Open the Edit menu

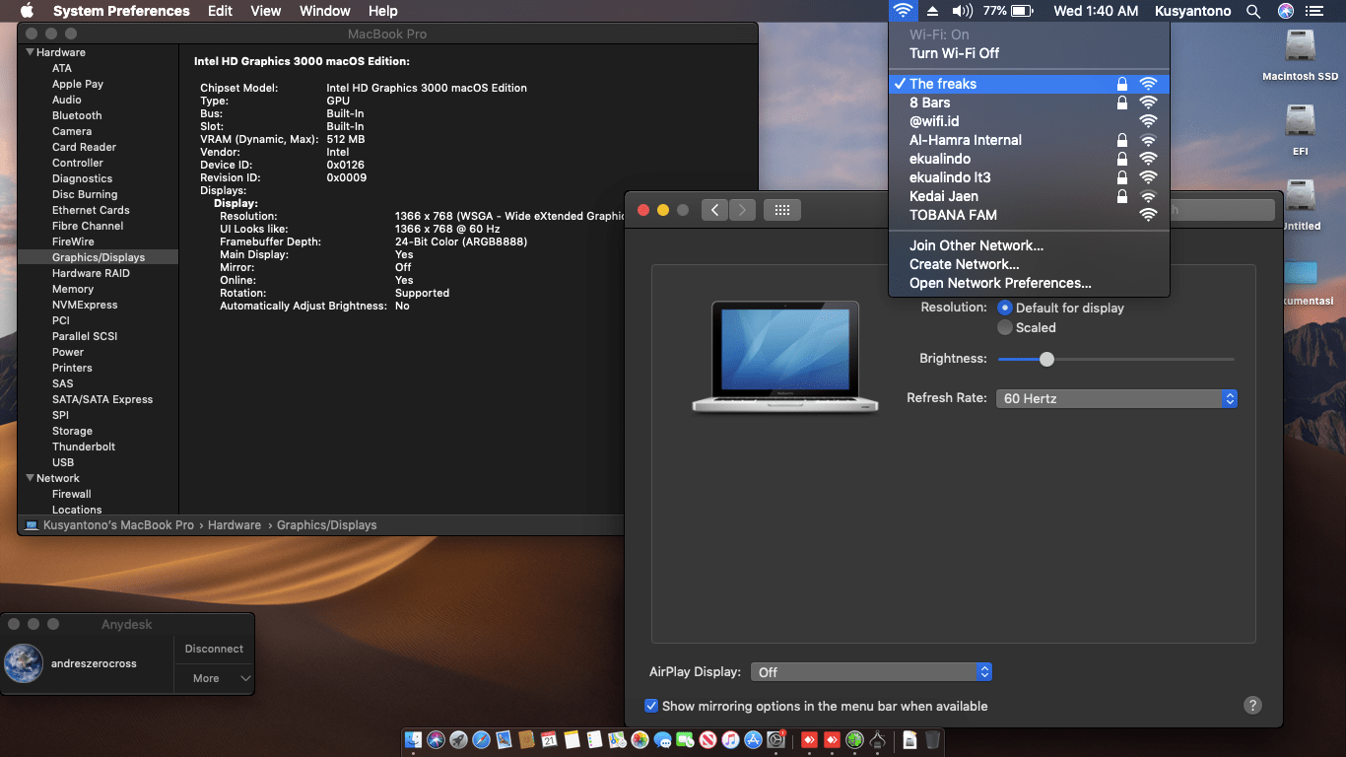click(221, 11)
